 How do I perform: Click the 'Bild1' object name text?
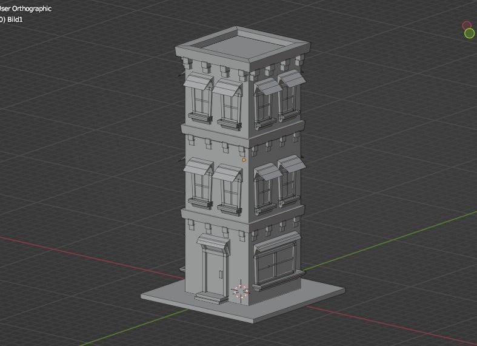point(15,19)
